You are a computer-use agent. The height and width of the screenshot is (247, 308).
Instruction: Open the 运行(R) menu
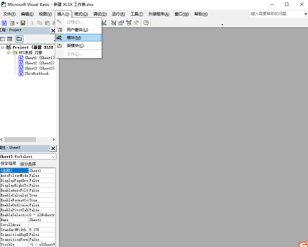coord(118,14)
